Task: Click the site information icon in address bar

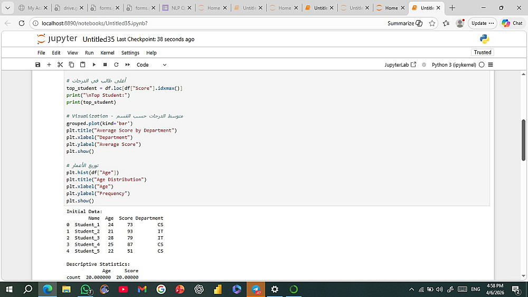Action: (35, 23)
